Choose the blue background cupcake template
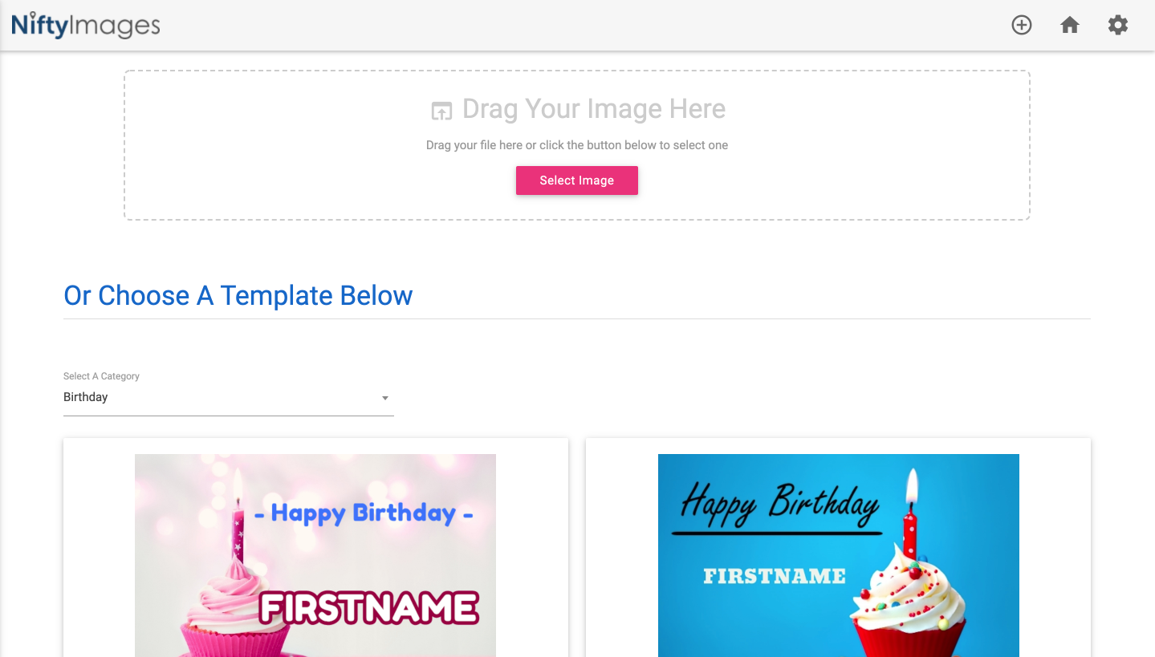 coord(838,555)
